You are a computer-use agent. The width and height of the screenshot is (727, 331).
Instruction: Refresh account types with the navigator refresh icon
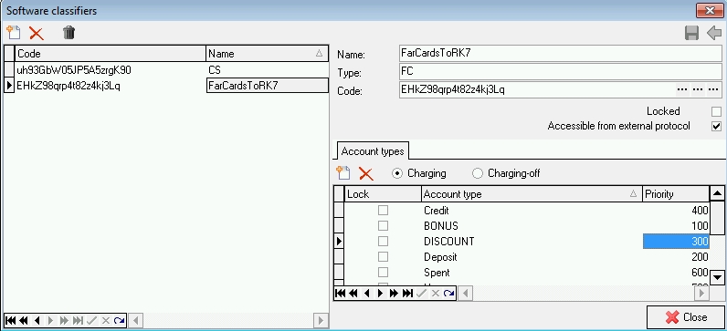point(448,293)
